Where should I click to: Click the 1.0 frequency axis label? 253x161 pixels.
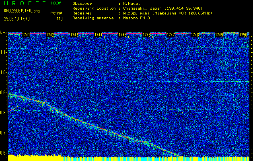click(4, 73)
